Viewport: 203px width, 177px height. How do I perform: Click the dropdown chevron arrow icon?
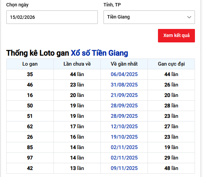[189, 17]
